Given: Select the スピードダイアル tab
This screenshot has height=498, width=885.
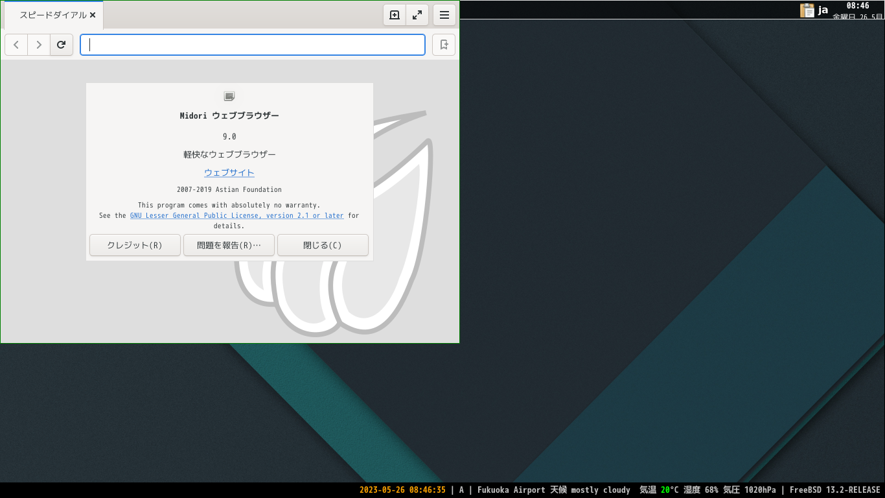Looking at the screenshot, I should tap(53, 15).
